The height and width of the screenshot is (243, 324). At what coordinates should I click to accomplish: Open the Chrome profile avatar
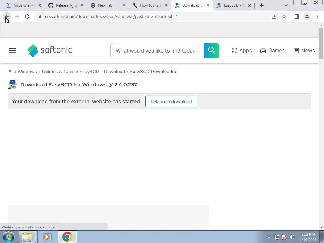point(307,16)
